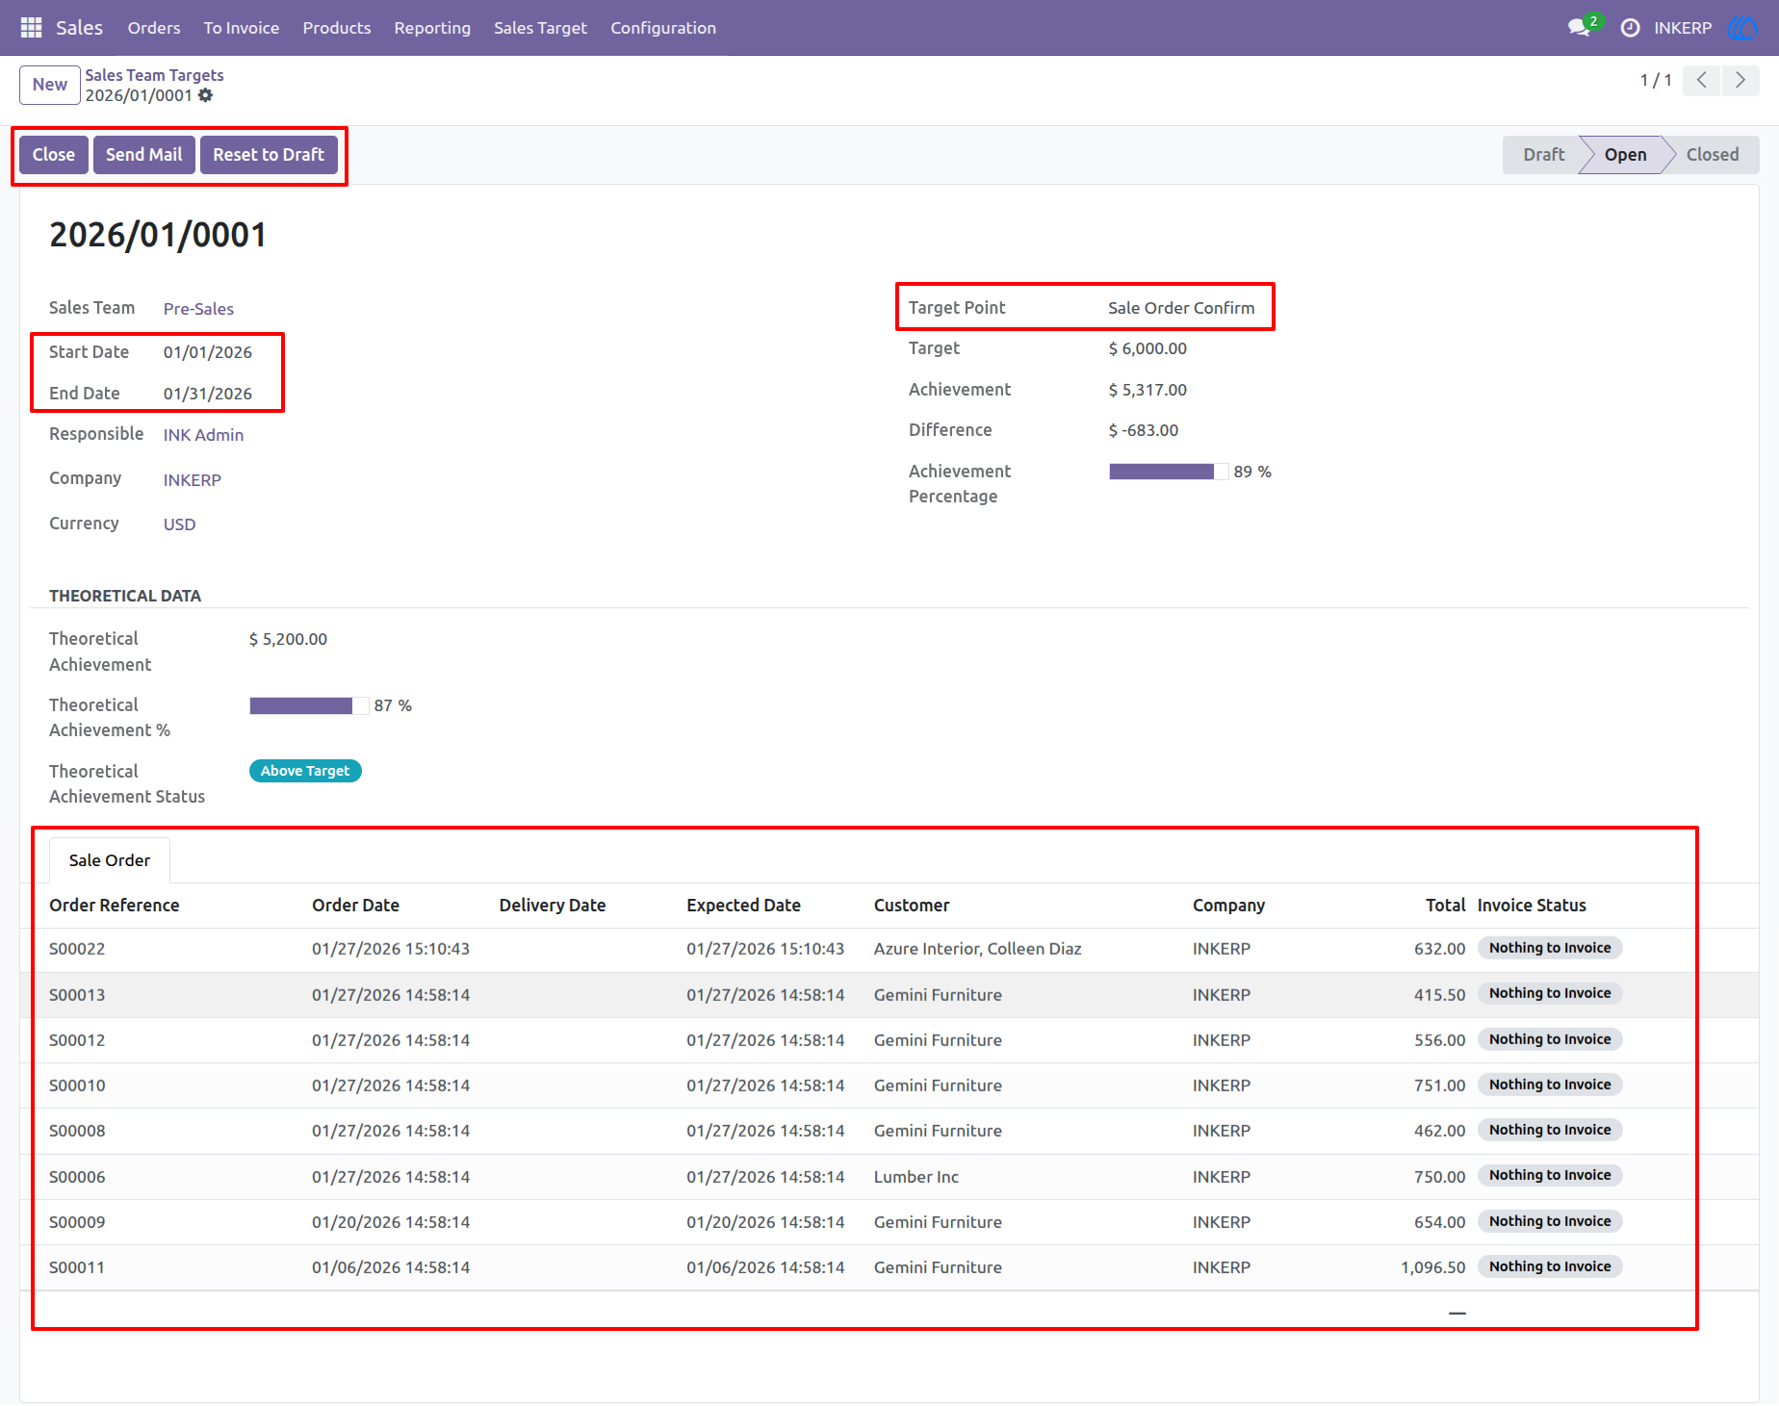Viewport: 1779px width, 1406px height.
Task: Sort by Total column header
Action: coord(1445,906)
